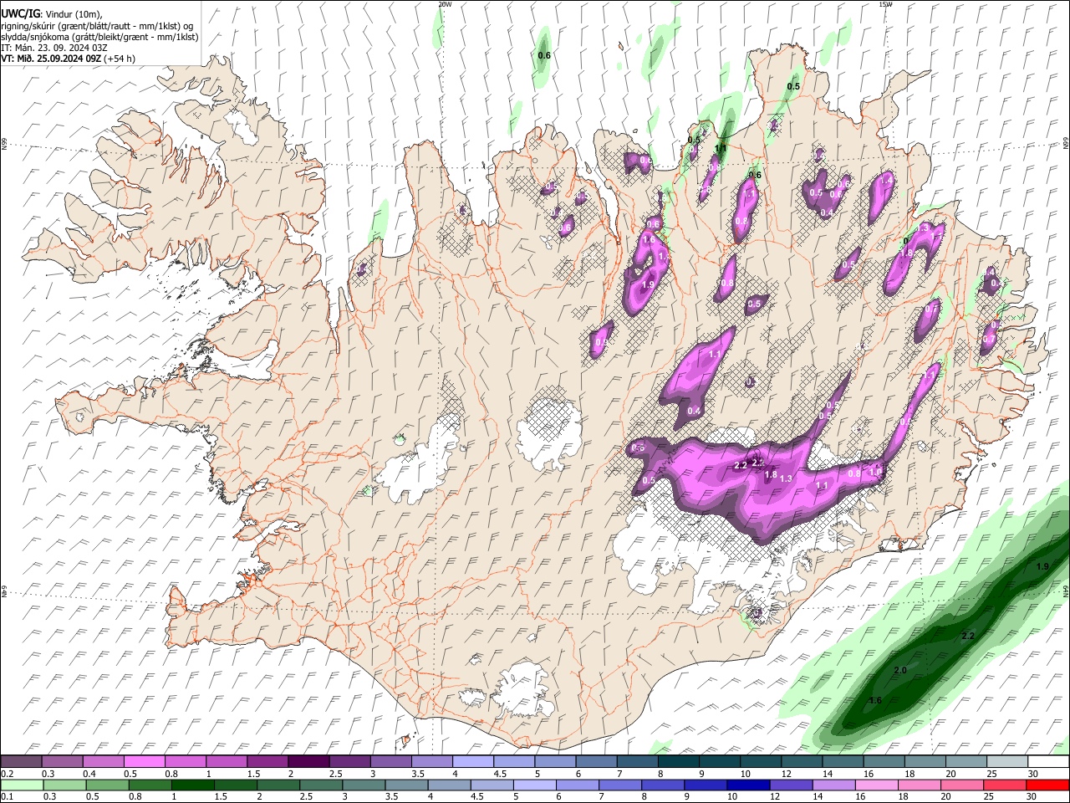Viewport: 1070px width, 803px height.
Task: Click the 2.2 value in the southeast offshore rain band
Action: (968, 637)
